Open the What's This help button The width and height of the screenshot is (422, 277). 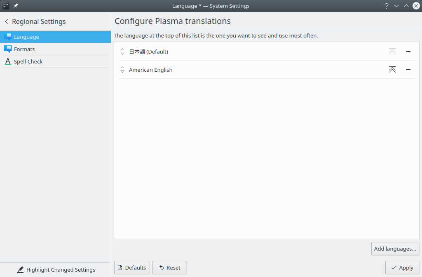(387, 6)
